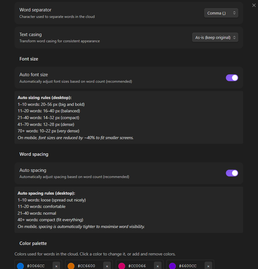Click the chevron on the Text casing selector
The image size is (258, 269).
235,37
